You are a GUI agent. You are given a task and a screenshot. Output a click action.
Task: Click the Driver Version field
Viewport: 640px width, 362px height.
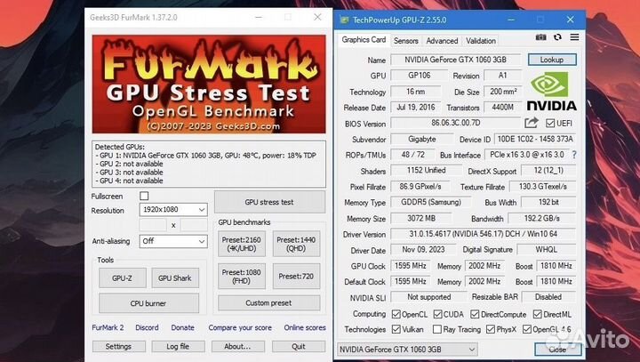[x=484, y=234]
